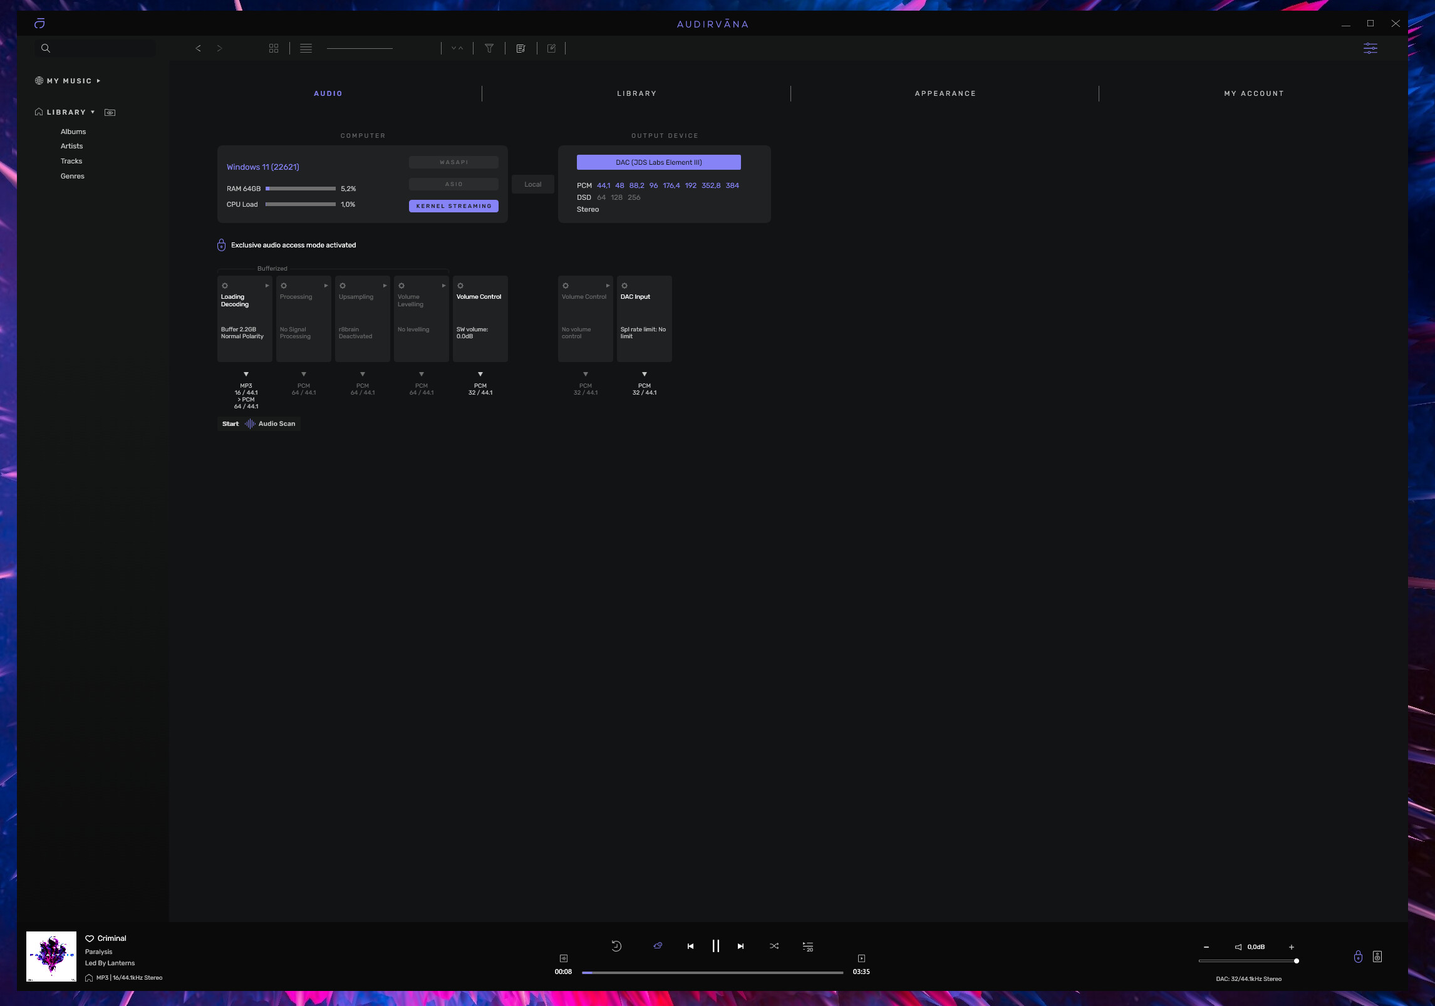
Task: Switch to grid view icon
Action: 274,48
